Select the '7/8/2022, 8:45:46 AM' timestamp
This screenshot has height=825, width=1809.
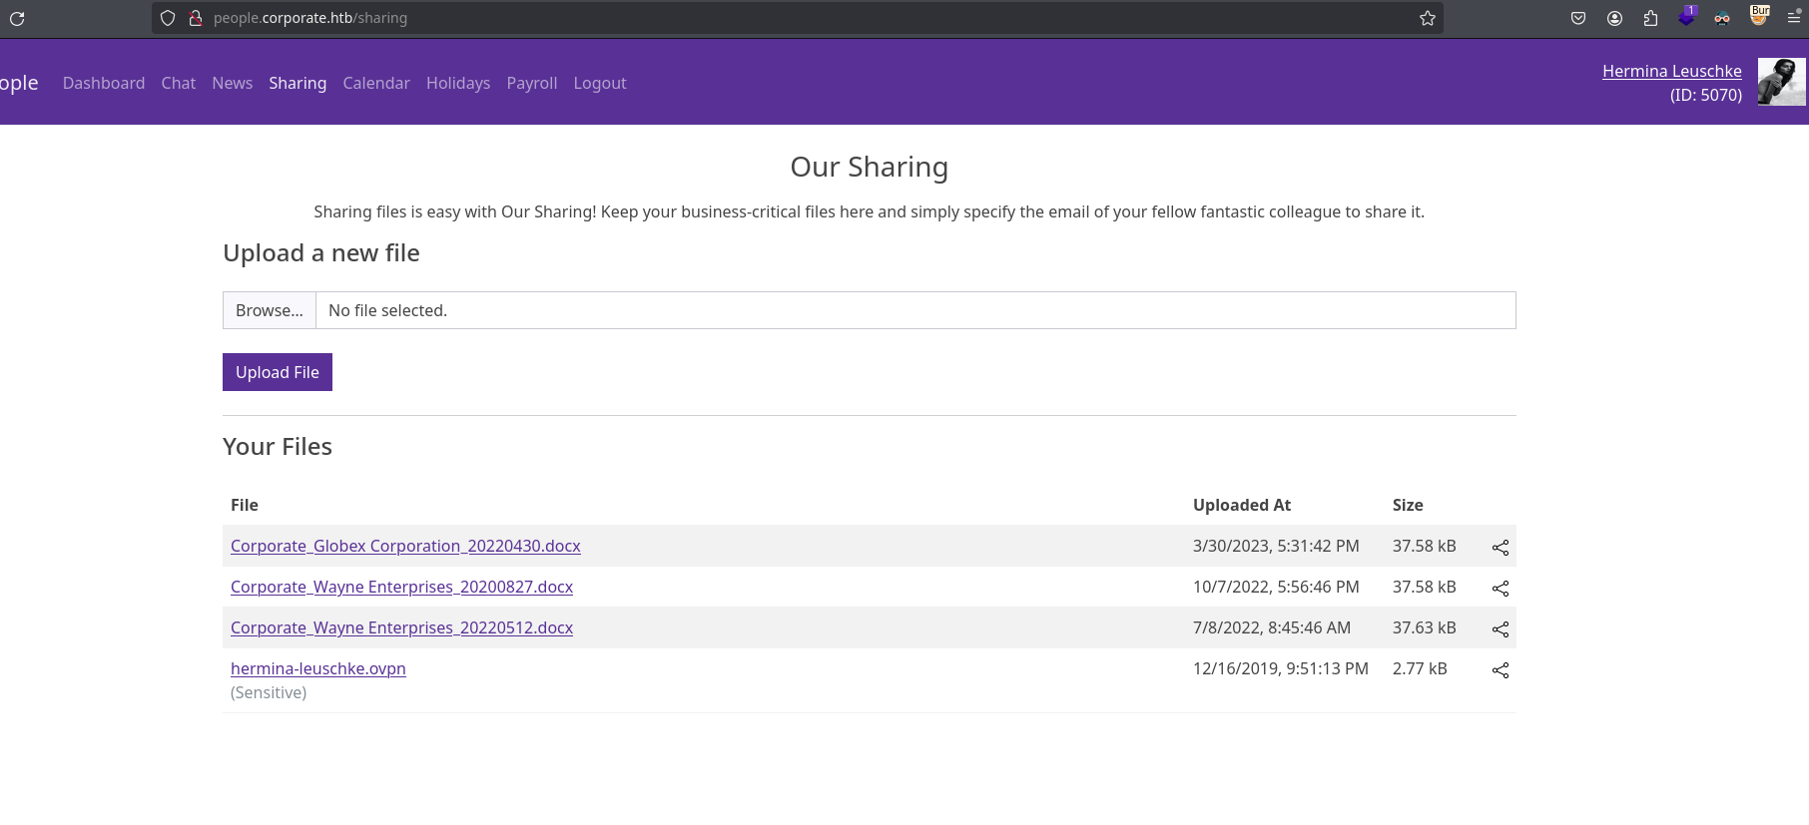pos(1272,627)
